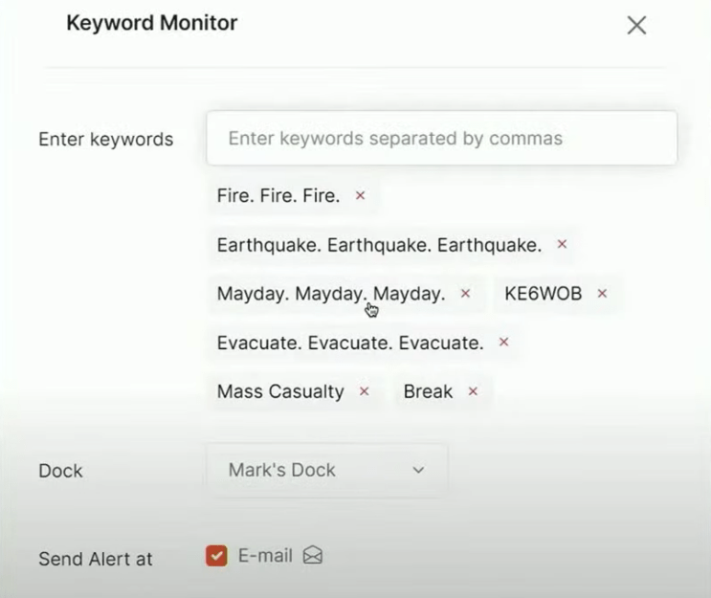Remove the Break keyword tag
Screen dimensions: 711x598
tap(474, 391)
